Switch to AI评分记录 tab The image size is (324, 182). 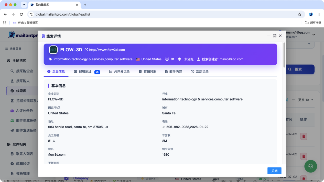click(120, 72)
